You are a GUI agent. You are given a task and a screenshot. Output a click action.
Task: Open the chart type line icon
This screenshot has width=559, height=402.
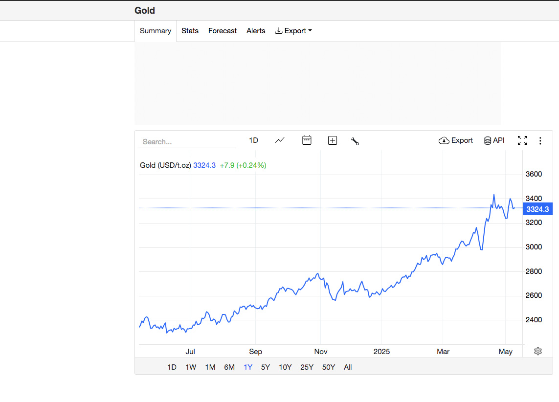tap(280, 140)
